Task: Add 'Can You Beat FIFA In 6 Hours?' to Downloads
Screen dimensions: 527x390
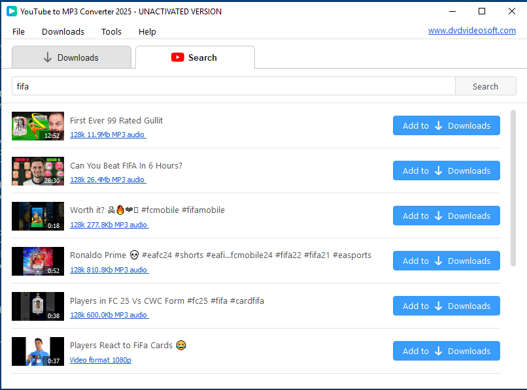Action: click(x=447, y=171)
